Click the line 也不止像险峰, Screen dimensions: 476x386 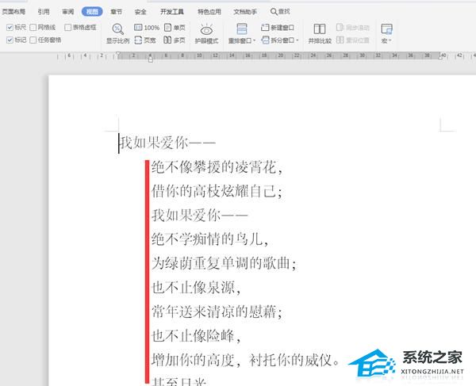196,335
